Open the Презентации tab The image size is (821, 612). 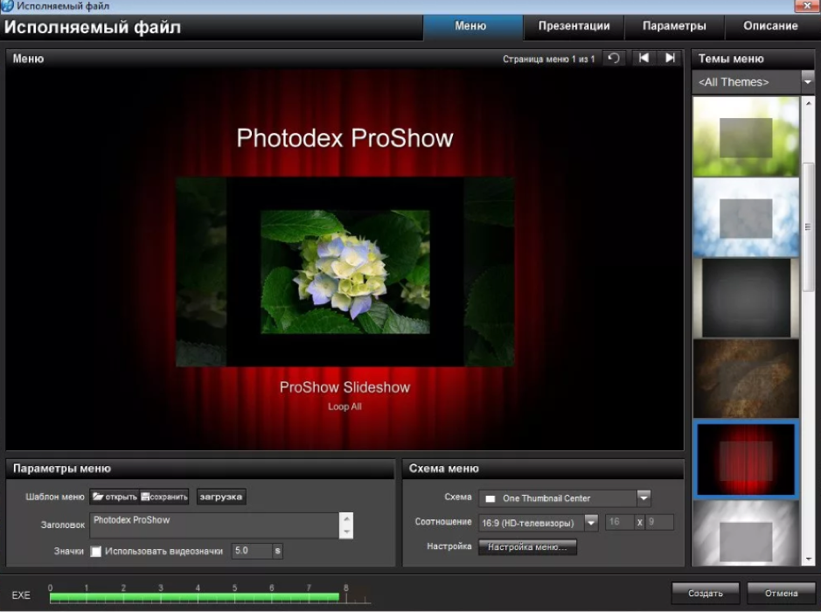point(574,26)
